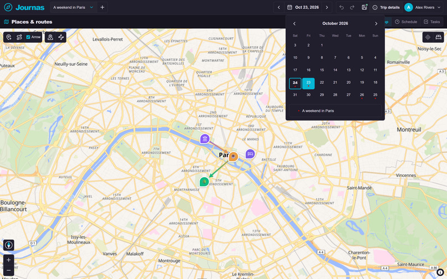Image resolution: width=447 pixels, height=279 pixels.
Task: Click the play location pin tool
Action: click(x=50, y=37)
